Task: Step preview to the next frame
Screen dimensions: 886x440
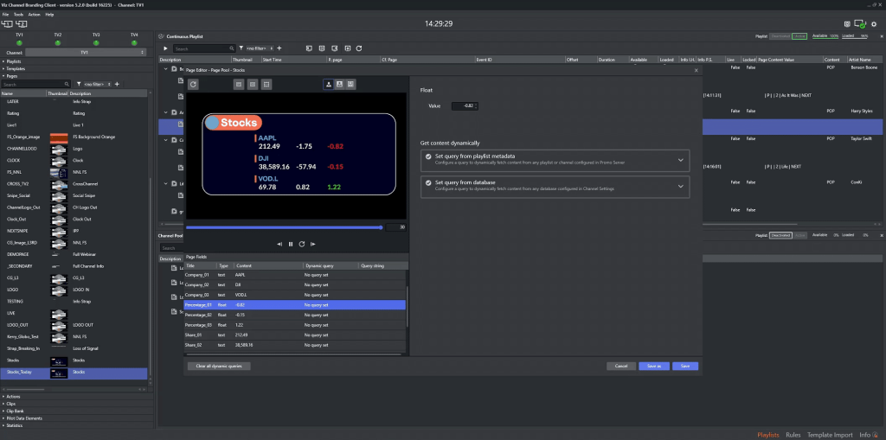Action: 312,244
